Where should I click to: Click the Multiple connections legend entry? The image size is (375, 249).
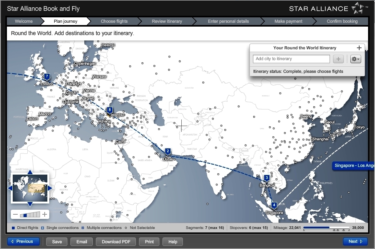pyautogui.click(x=102, y=228)
